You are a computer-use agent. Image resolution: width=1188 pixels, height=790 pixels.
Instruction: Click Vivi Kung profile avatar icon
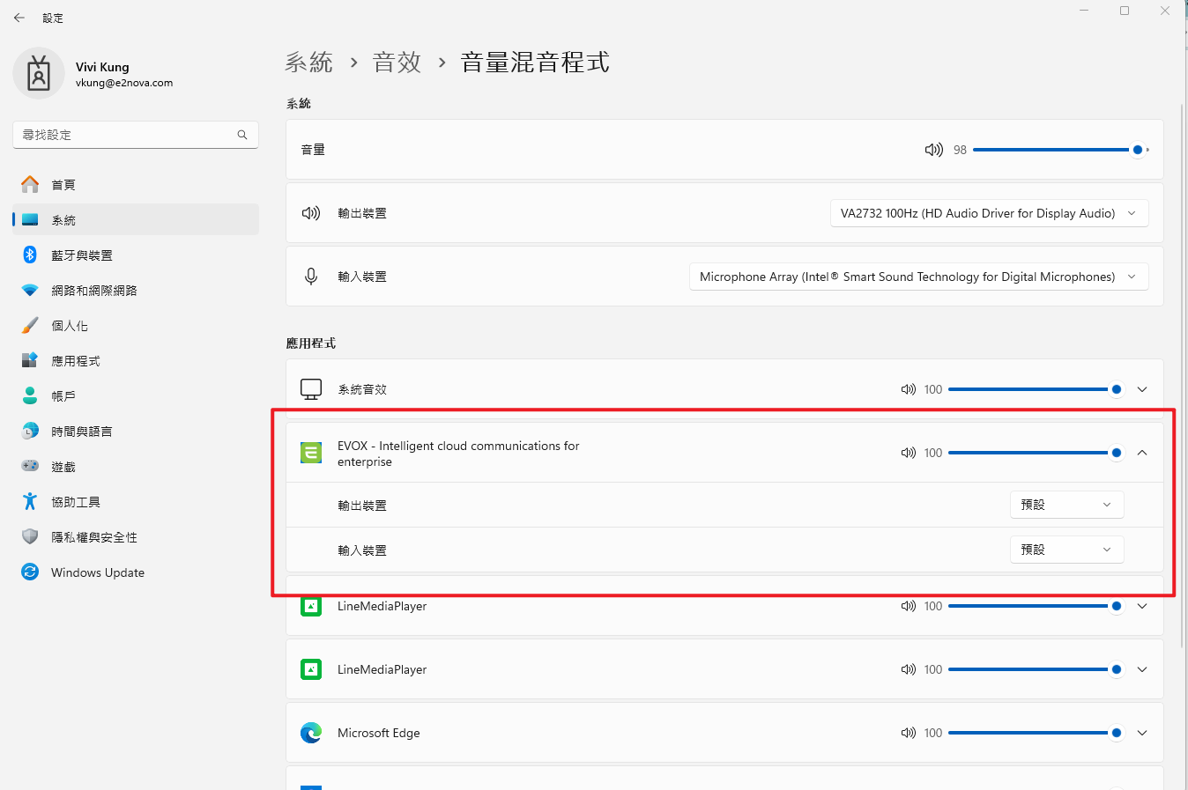pos(39,73)
